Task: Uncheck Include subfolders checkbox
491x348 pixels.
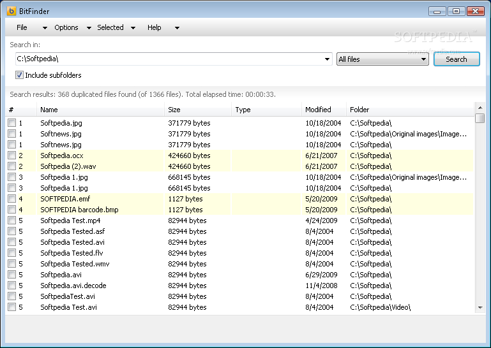Action: (x=19, y=75)
